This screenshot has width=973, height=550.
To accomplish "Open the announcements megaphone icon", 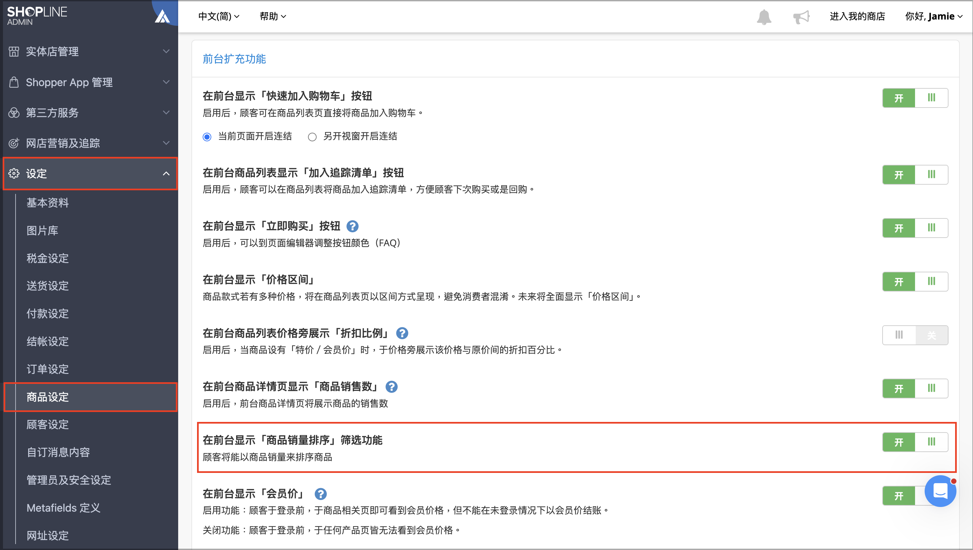I will pos(801,17).
